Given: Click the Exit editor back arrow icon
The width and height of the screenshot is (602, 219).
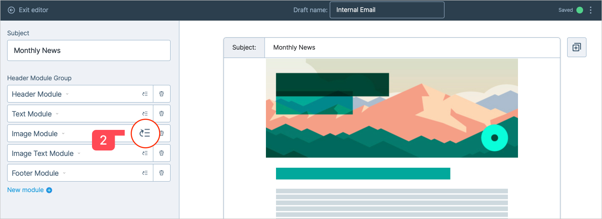Looking at the screenshot, I should pos(11,10).
